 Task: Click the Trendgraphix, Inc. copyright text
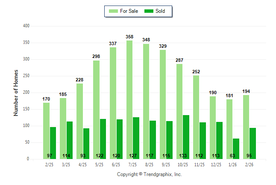tap(150, 174)
